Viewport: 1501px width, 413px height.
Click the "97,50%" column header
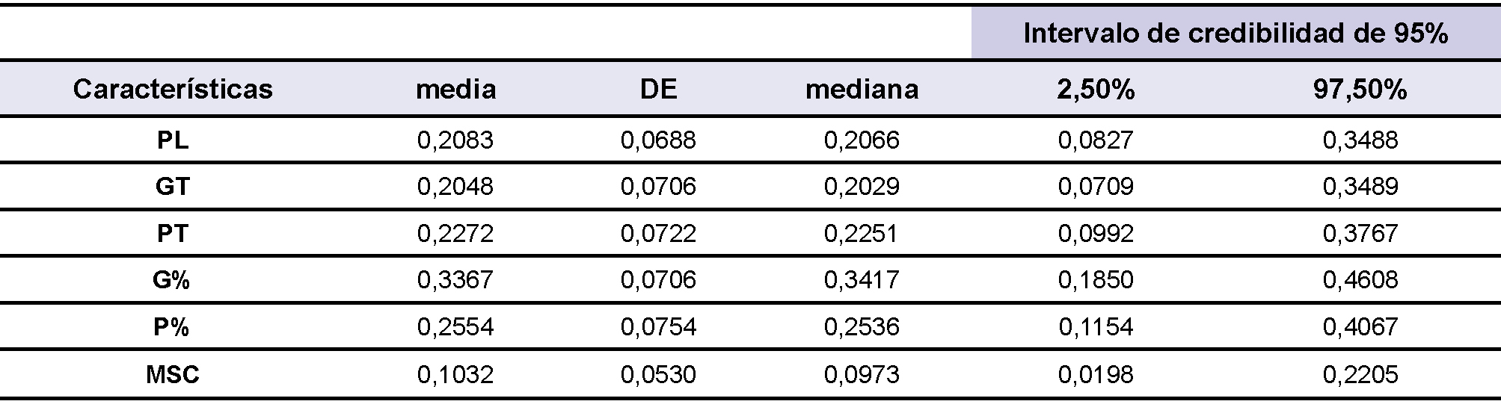click(x=1360, y=90)
